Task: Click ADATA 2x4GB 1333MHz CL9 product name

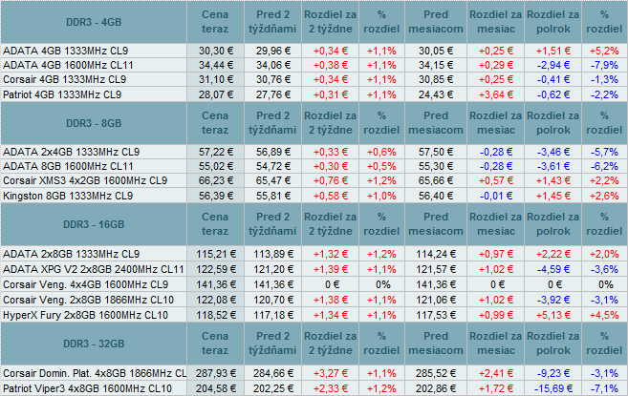Action: [x=72, y=152]
